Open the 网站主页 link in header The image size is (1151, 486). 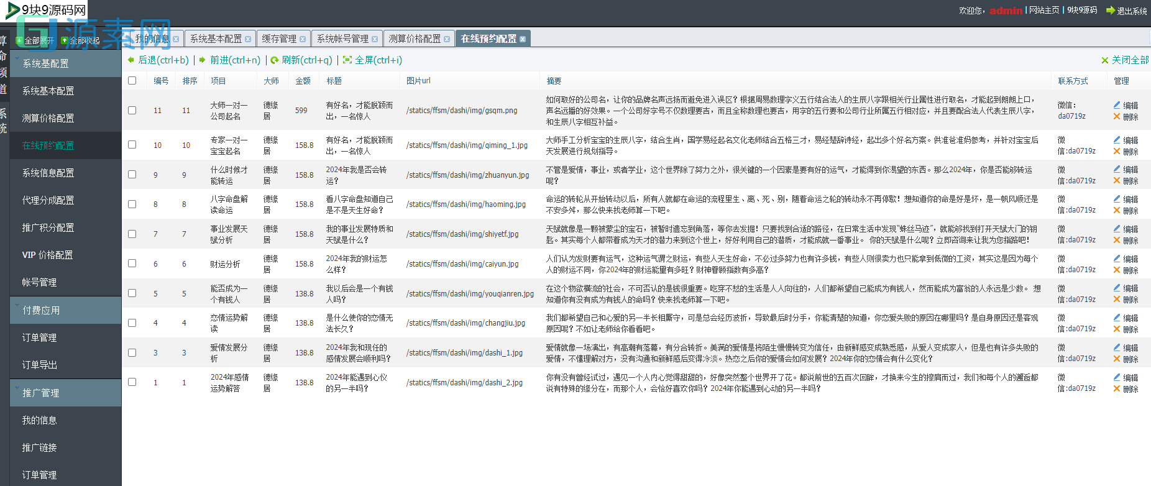click(x=1044, y=10)
